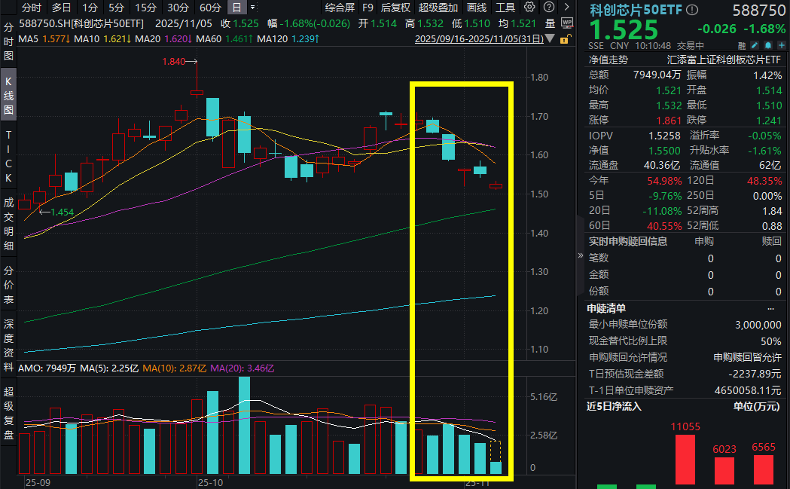Toggle the date range lock icon
Viewport: 790px width, 489px height.
click(565, 38)
